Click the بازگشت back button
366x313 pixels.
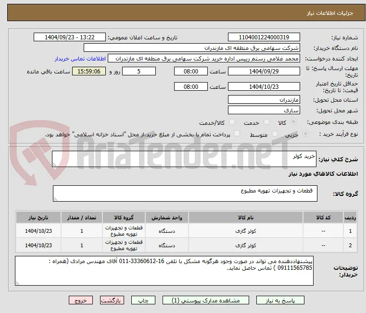112,300
